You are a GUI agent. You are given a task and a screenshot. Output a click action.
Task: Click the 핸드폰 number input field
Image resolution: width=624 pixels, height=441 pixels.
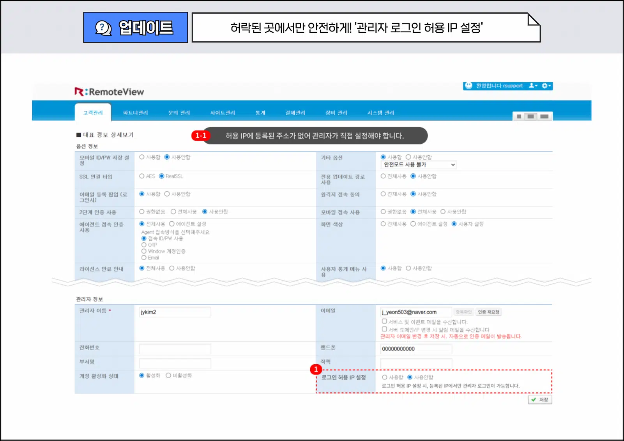416,349
